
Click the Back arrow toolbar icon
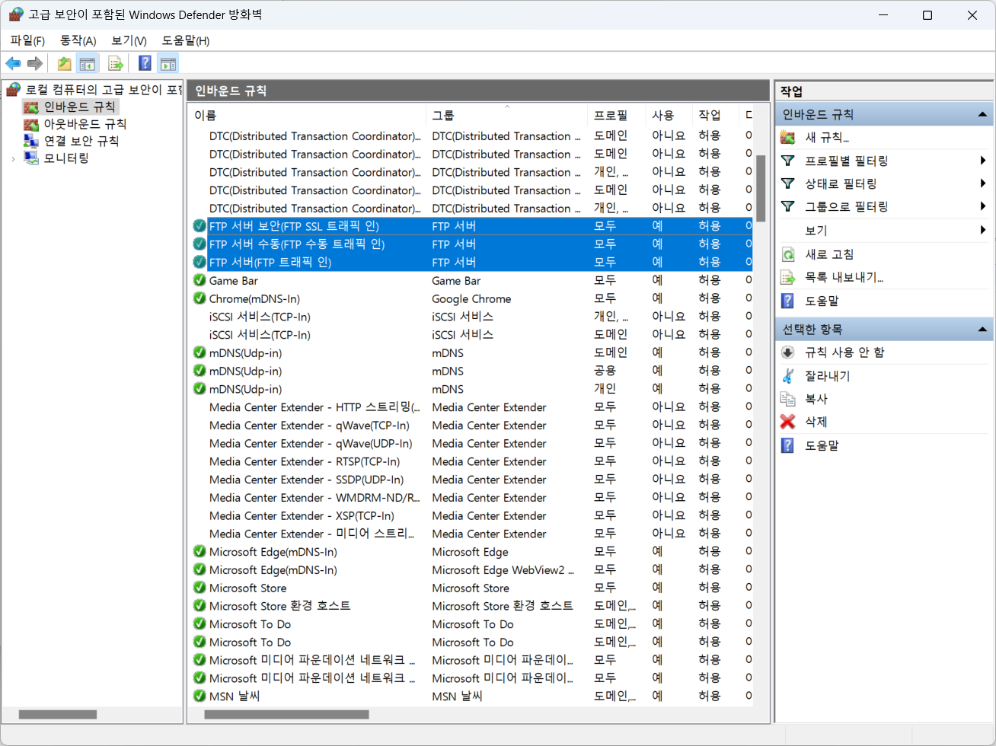(x=13, y=64)
